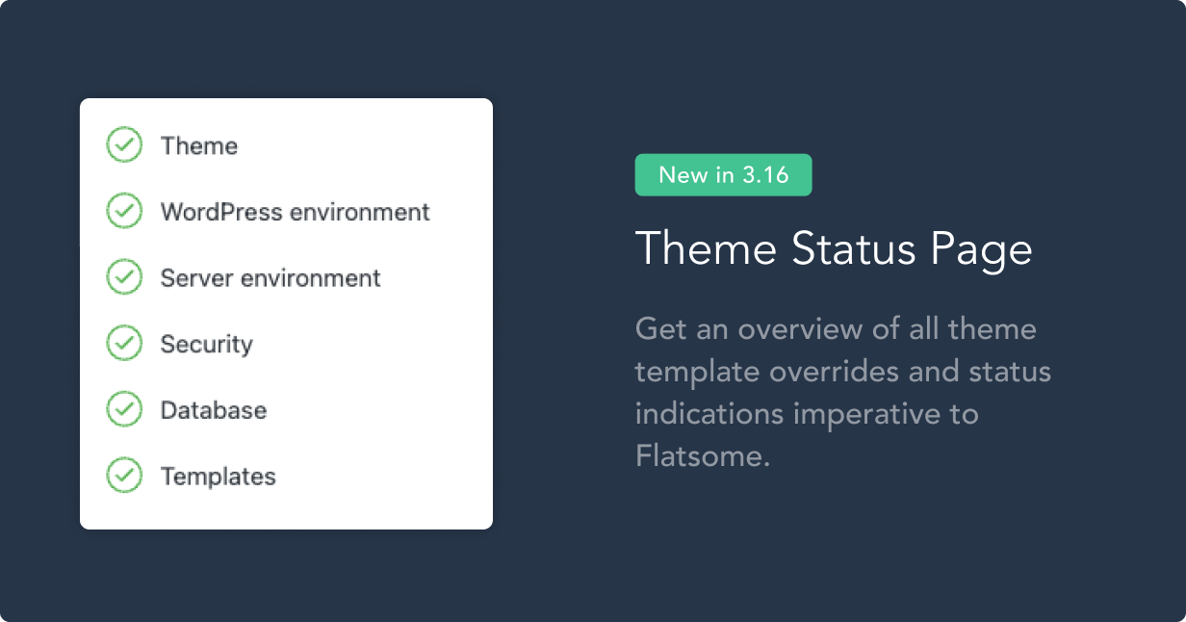Click the 'Get an overview' description line
This screenshot has width=1186, height=622.
(836, 329)
